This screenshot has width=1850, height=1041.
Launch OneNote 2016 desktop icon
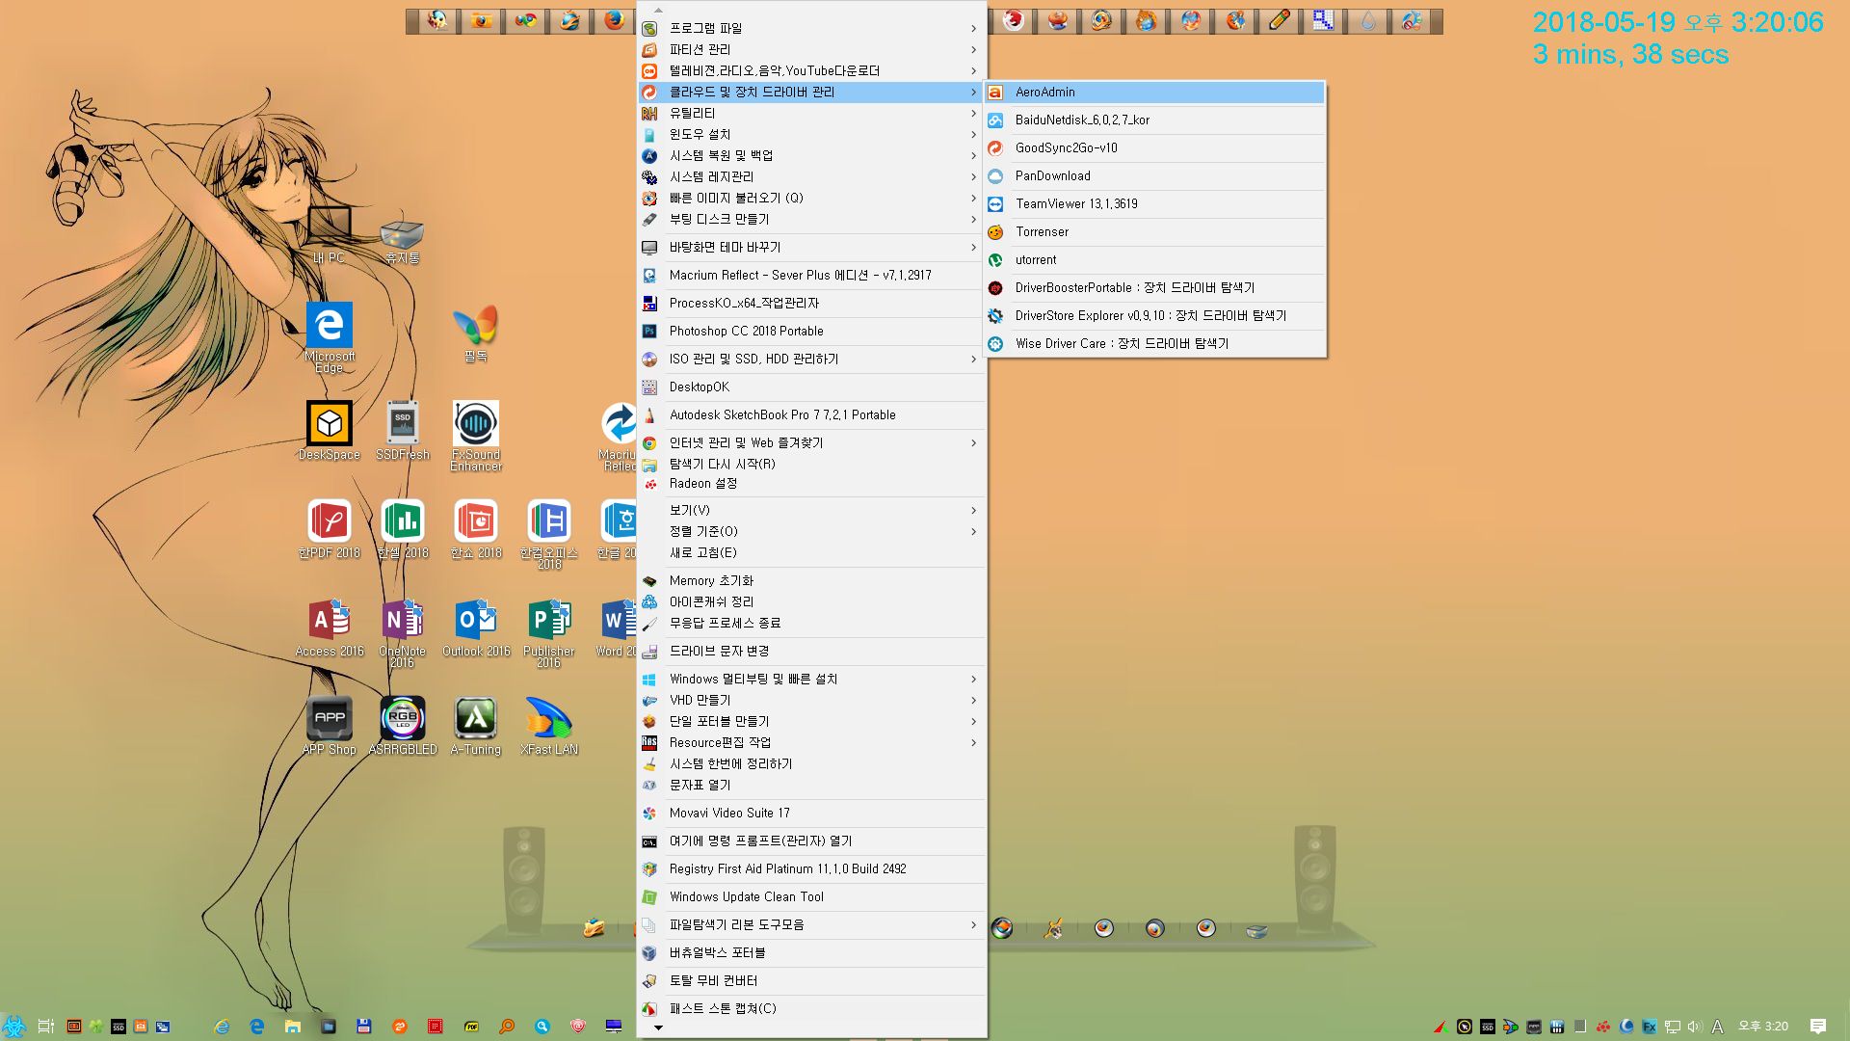coord(403,632)
